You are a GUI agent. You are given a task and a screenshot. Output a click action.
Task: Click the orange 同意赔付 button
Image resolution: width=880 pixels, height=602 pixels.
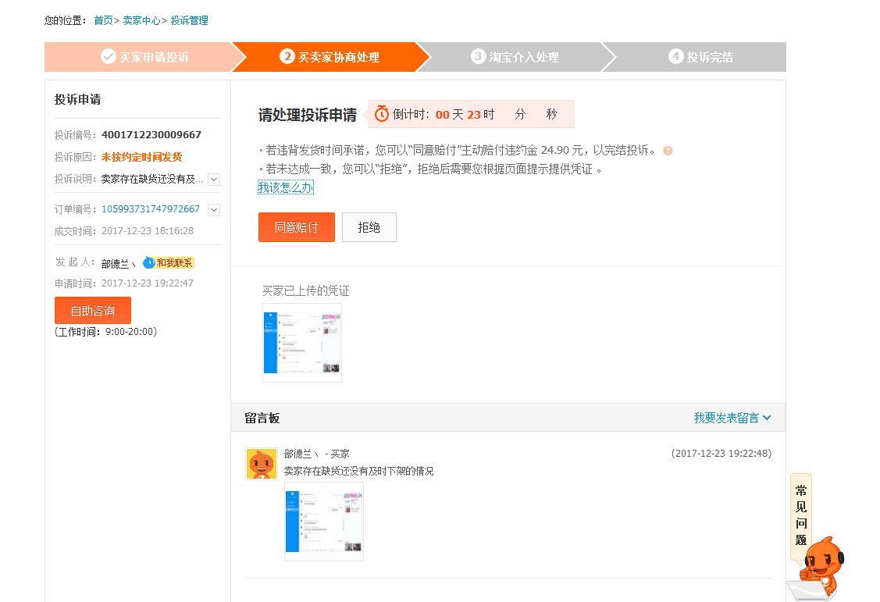coord(296,226)
